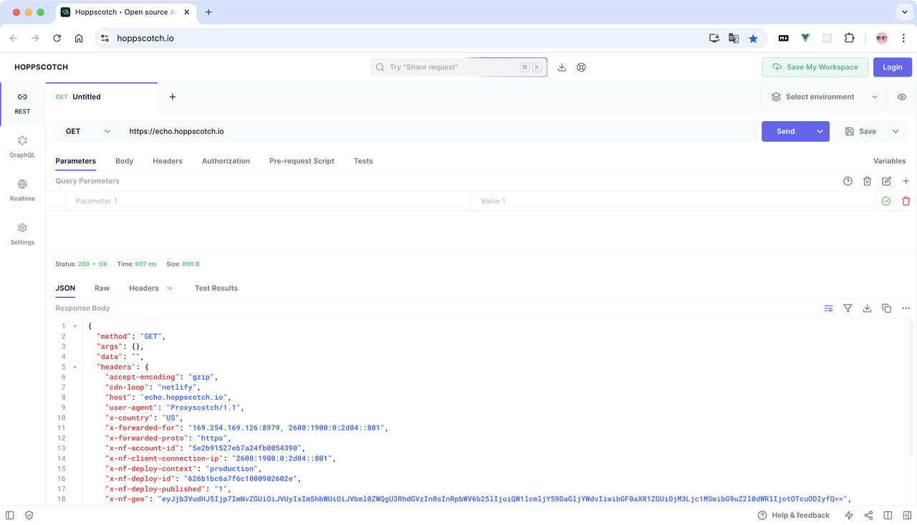Filter the response body
The width and height of the screenshot is (917, 525).
tap(848, 308)
